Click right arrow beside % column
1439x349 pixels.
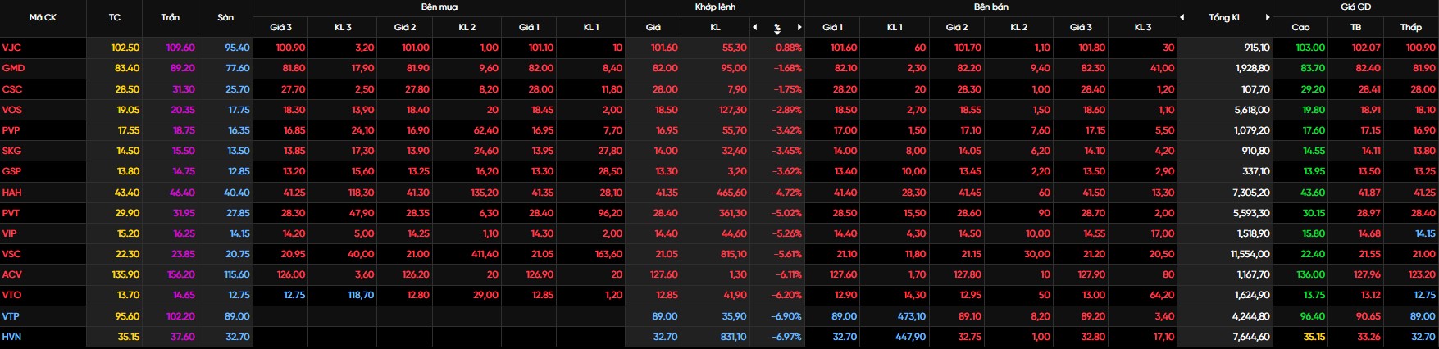[799, 27]
